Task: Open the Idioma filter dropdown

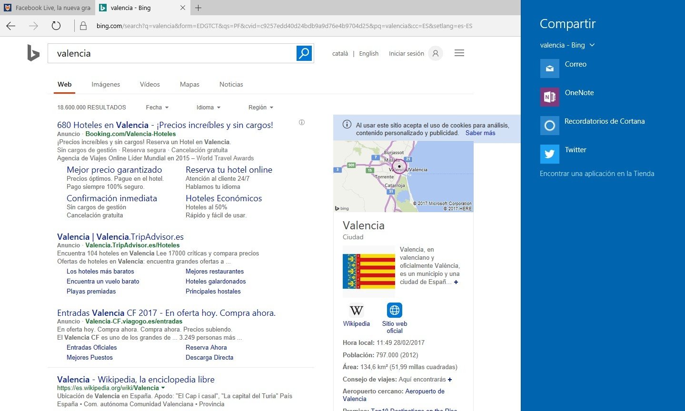Action: 208,108
